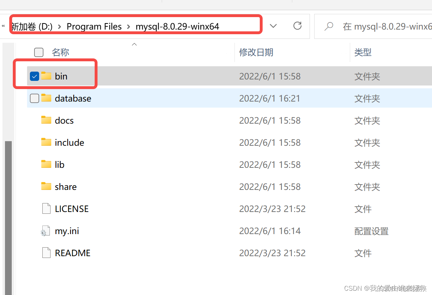Screen dimensions: 432x295
Task: Click the 文件夹 type of docs row
Action: pyautogui.click(x=367, y=120)
